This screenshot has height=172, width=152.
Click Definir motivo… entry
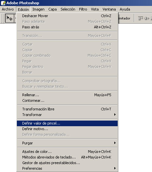67,129
